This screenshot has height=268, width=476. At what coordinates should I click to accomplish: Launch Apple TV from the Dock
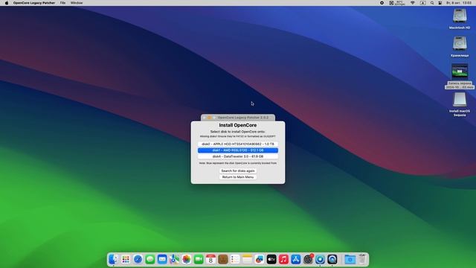271,259
